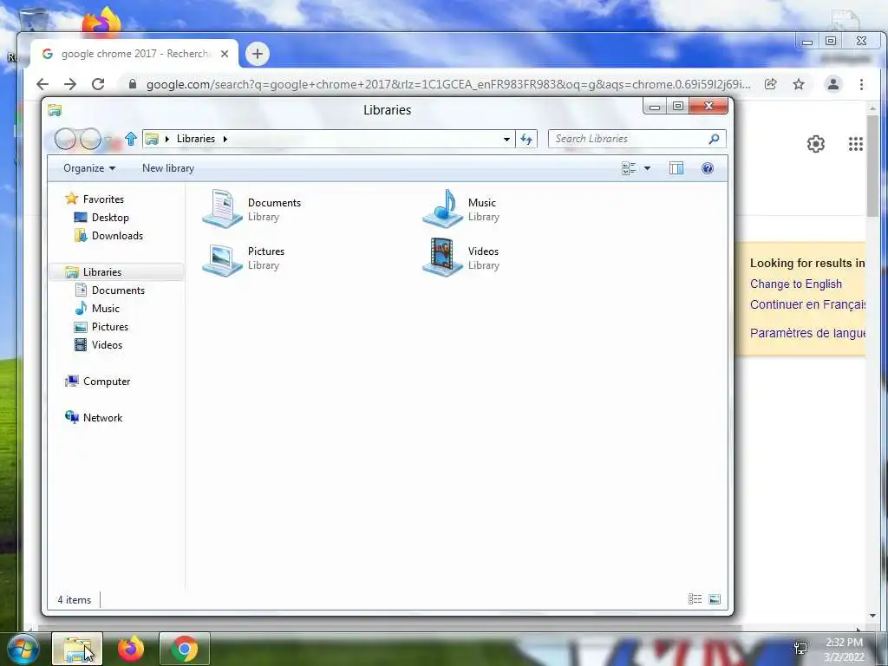Image resolution: width=888 pixels, height=666 pixels.
Task: Open the Documents library icon
Action: point(223,209)
